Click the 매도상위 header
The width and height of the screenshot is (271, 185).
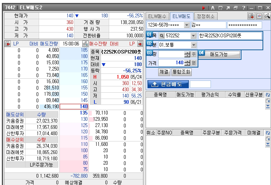[15, 114]
